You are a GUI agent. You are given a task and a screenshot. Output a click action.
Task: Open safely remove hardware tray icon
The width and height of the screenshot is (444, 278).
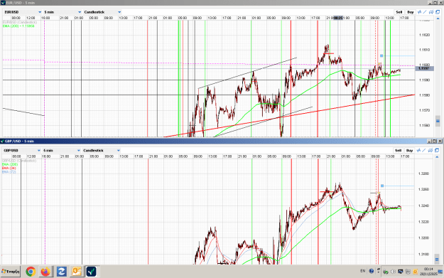[x=385, y=272]
